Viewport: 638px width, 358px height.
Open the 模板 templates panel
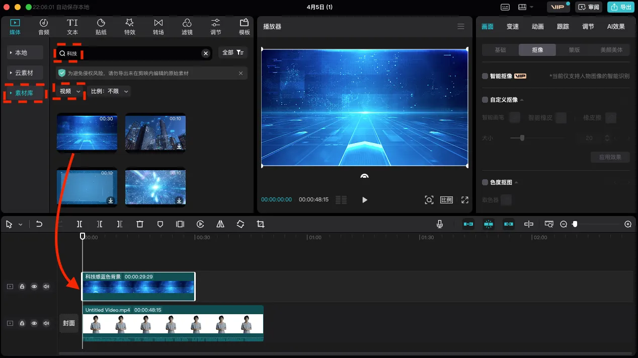pos(245,27)
